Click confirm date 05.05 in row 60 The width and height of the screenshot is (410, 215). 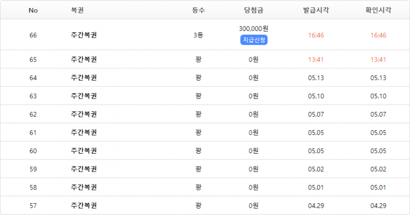coord(378,151)
